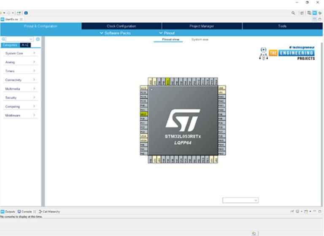This screenshot has width=324, height=236.
Task: Open the Clock Configuration tab
Action: 121,26
